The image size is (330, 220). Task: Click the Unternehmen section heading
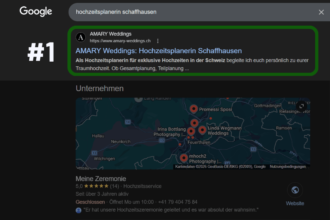point(99,88)
